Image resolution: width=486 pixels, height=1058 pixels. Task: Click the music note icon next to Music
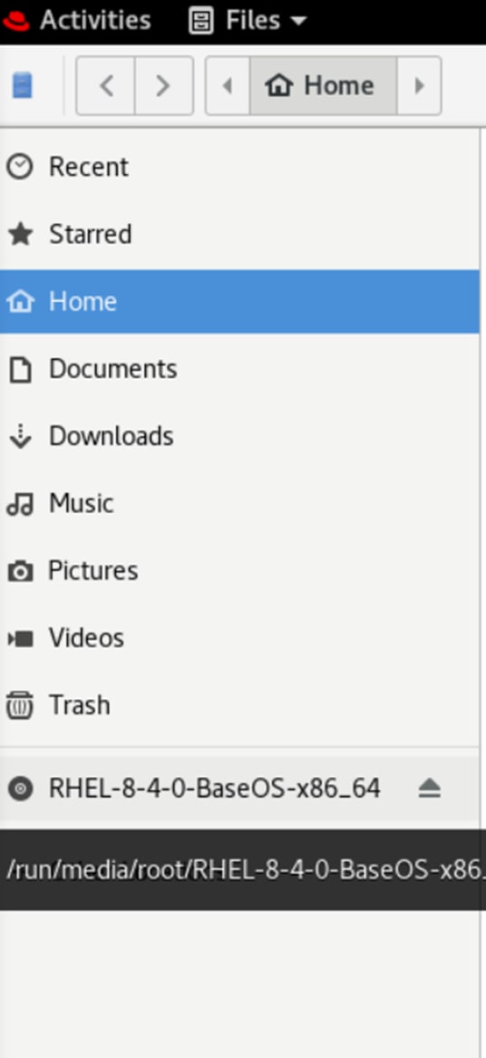pyautogui.click(x=20, y=504)
